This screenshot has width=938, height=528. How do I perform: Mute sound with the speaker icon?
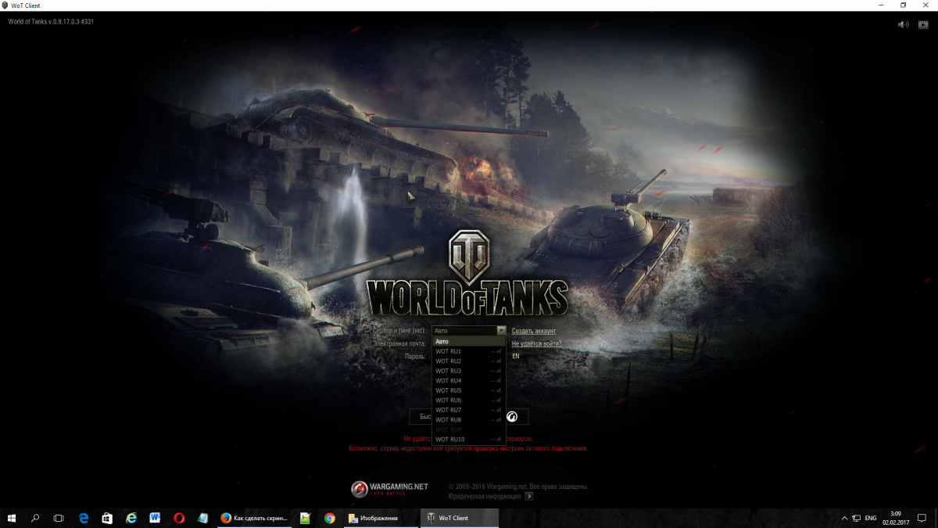[903, 24]
